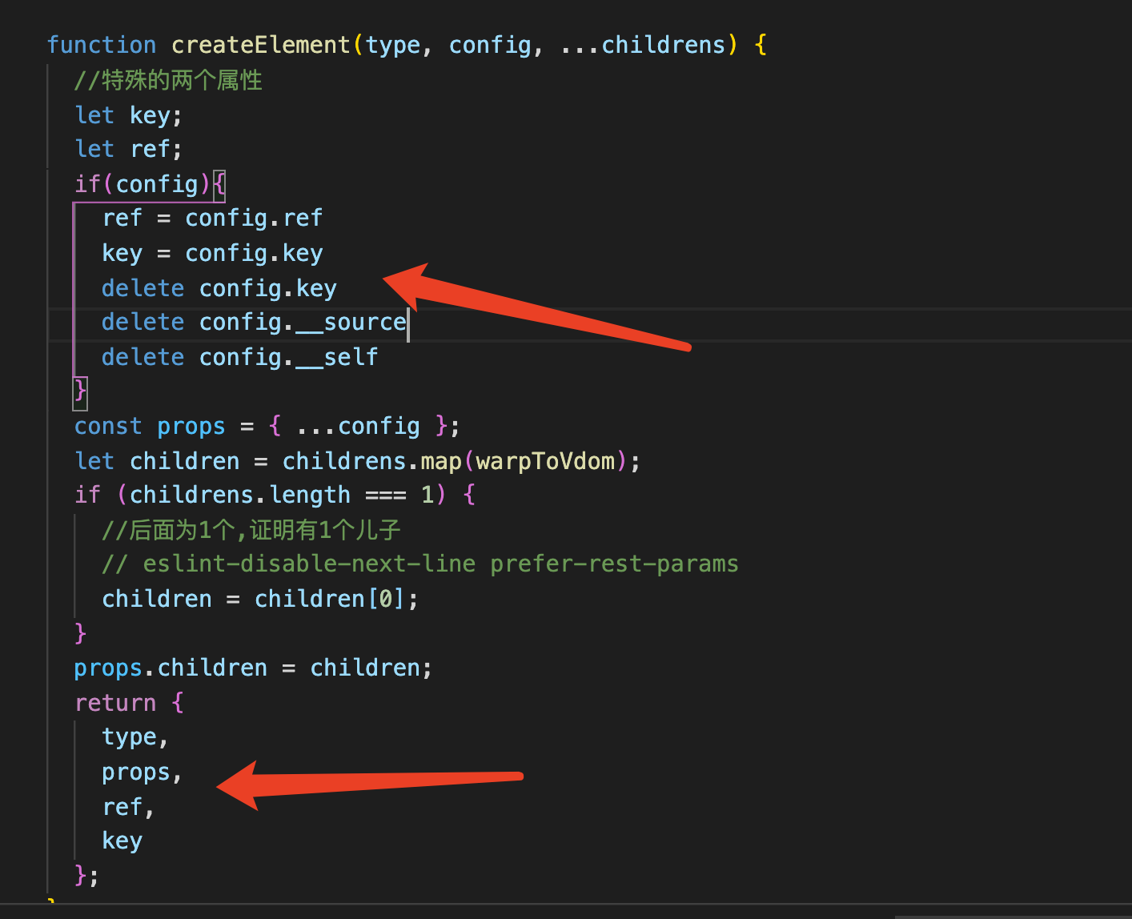The image size is (1132, 919).
Task: Select the keyword function on line one
Action: click(x=102, y=44)
